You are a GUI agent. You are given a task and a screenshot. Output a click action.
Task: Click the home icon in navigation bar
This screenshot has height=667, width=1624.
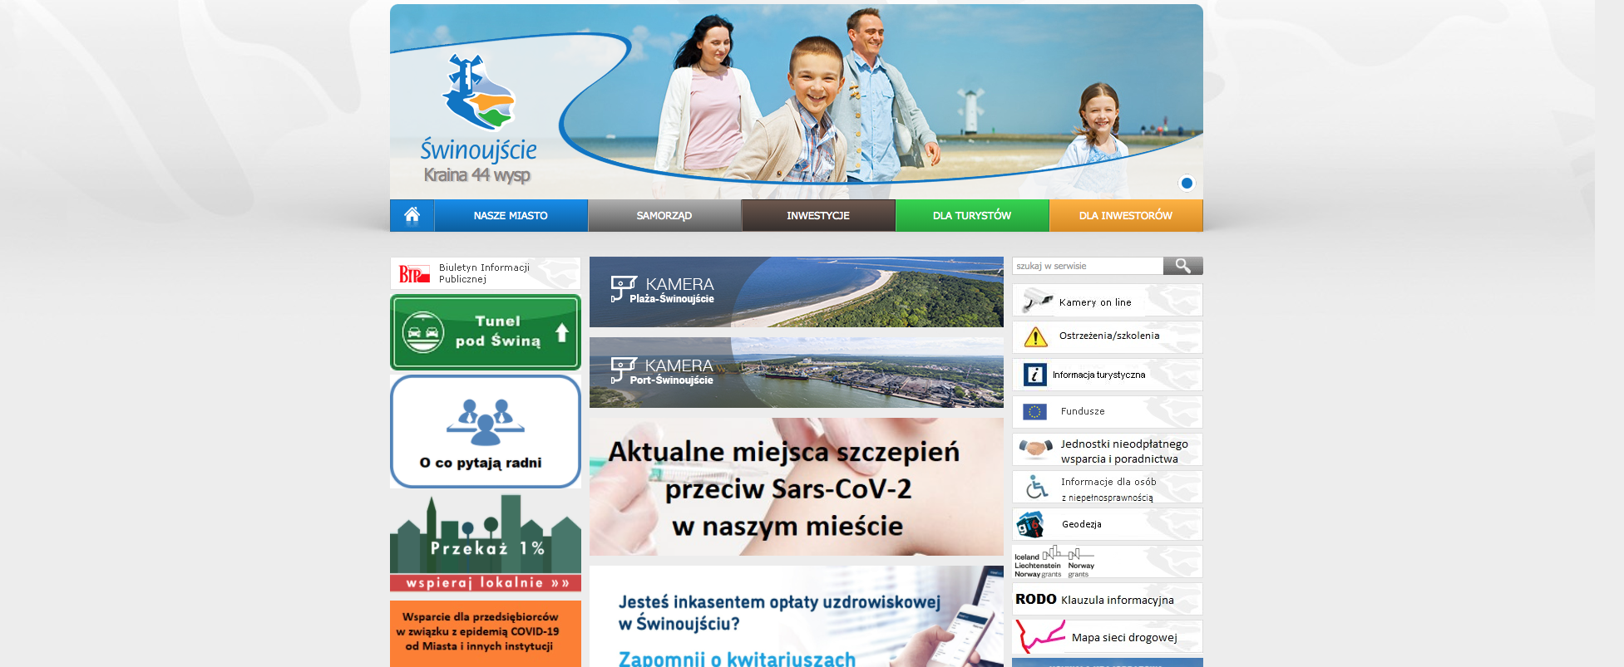tap(412, 216)
